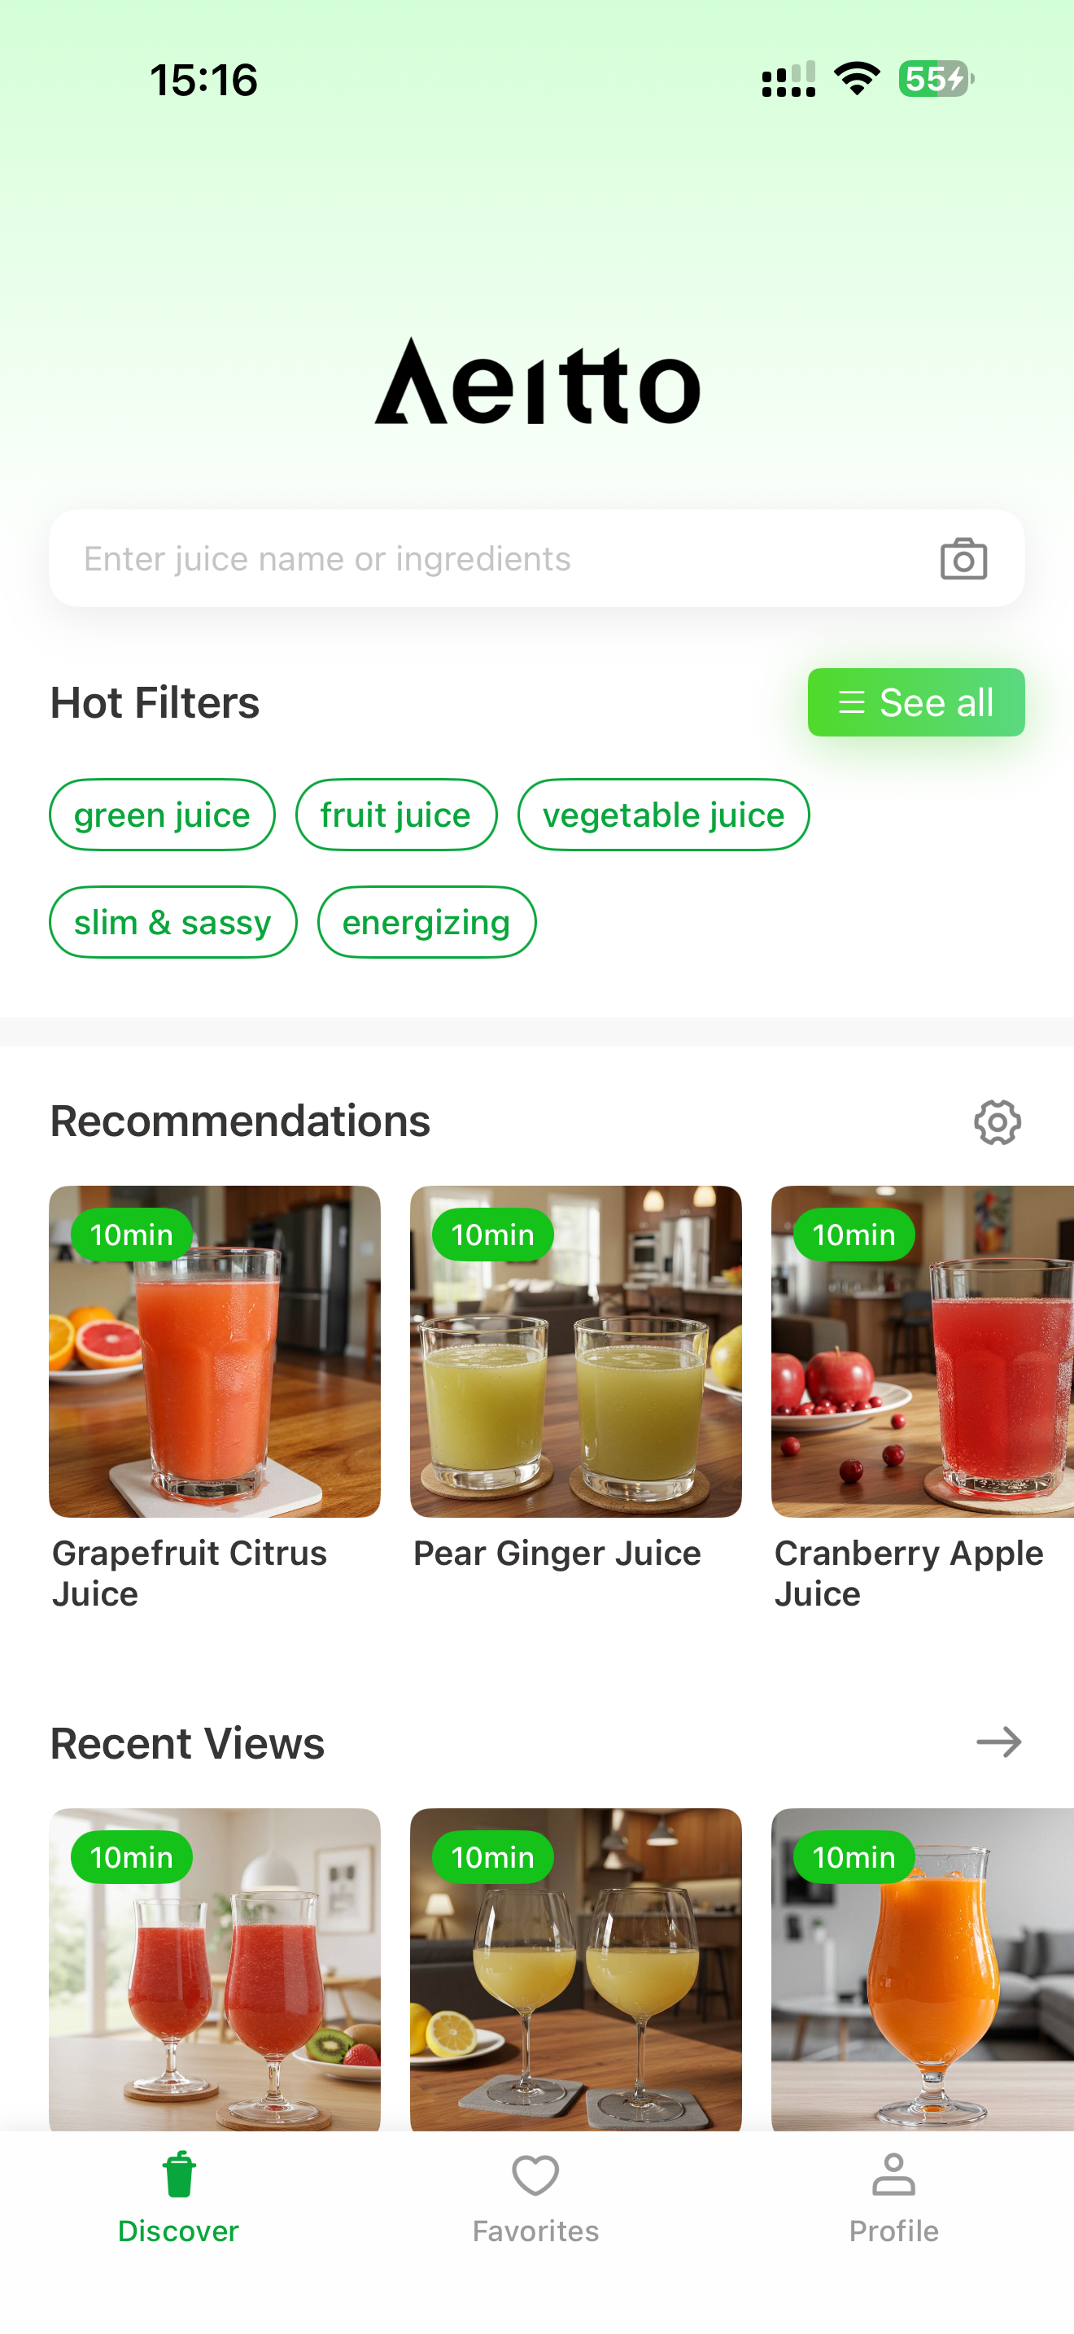Viewport: 1074px width, 2334px height.
Task: Switch to the Favorites tab
Action: point(536,2196)
